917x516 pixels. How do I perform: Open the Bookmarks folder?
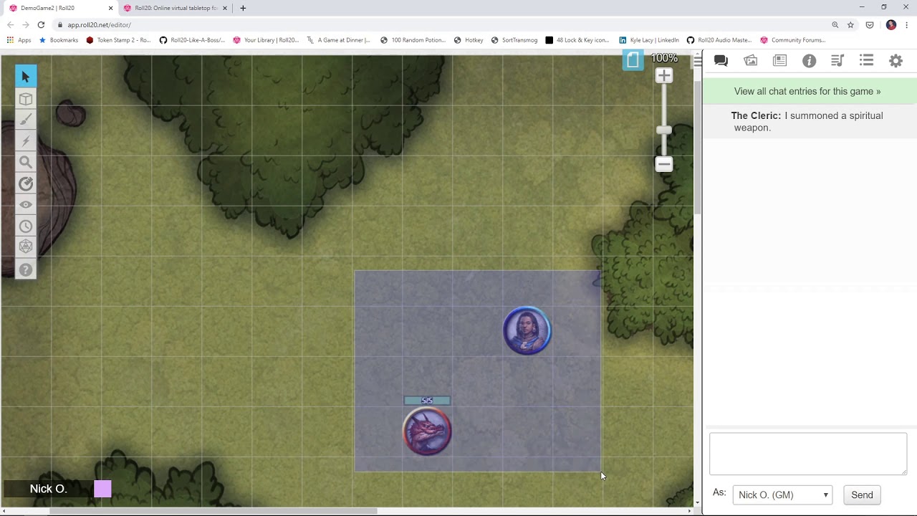[x=59, y=40]
